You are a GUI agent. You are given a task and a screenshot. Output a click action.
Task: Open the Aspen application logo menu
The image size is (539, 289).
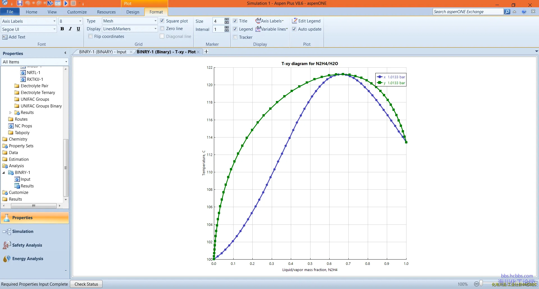(x=5, y=3)
